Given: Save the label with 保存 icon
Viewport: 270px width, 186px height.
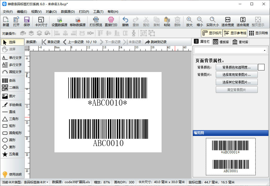Looking at the screenshot, I should pyautogui.click(x=27, y=22).
